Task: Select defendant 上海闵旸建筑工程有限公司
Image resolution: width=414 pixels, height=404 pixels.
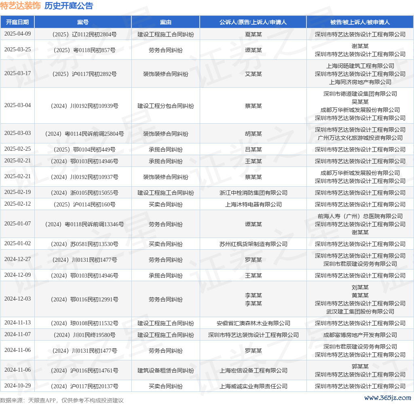Action: tap(360, 66)
